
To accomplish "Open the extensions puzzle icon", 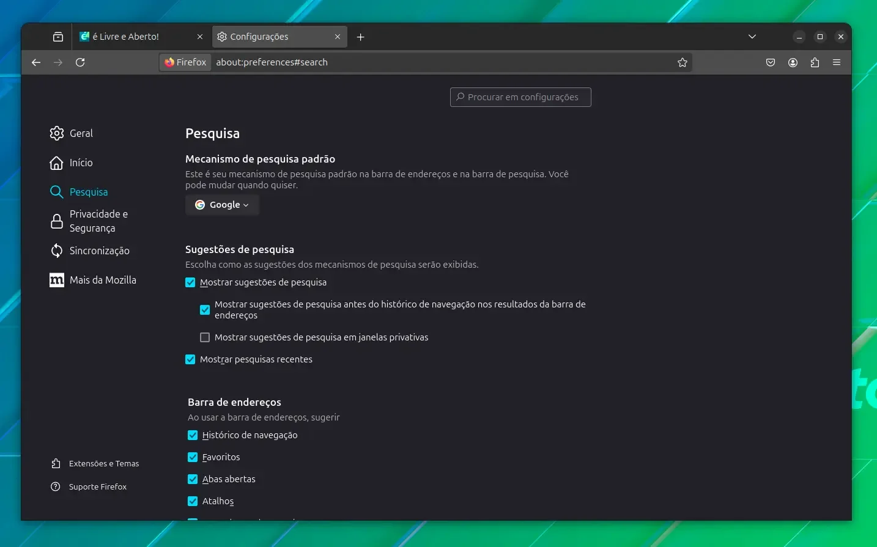I will pos(815,62).
